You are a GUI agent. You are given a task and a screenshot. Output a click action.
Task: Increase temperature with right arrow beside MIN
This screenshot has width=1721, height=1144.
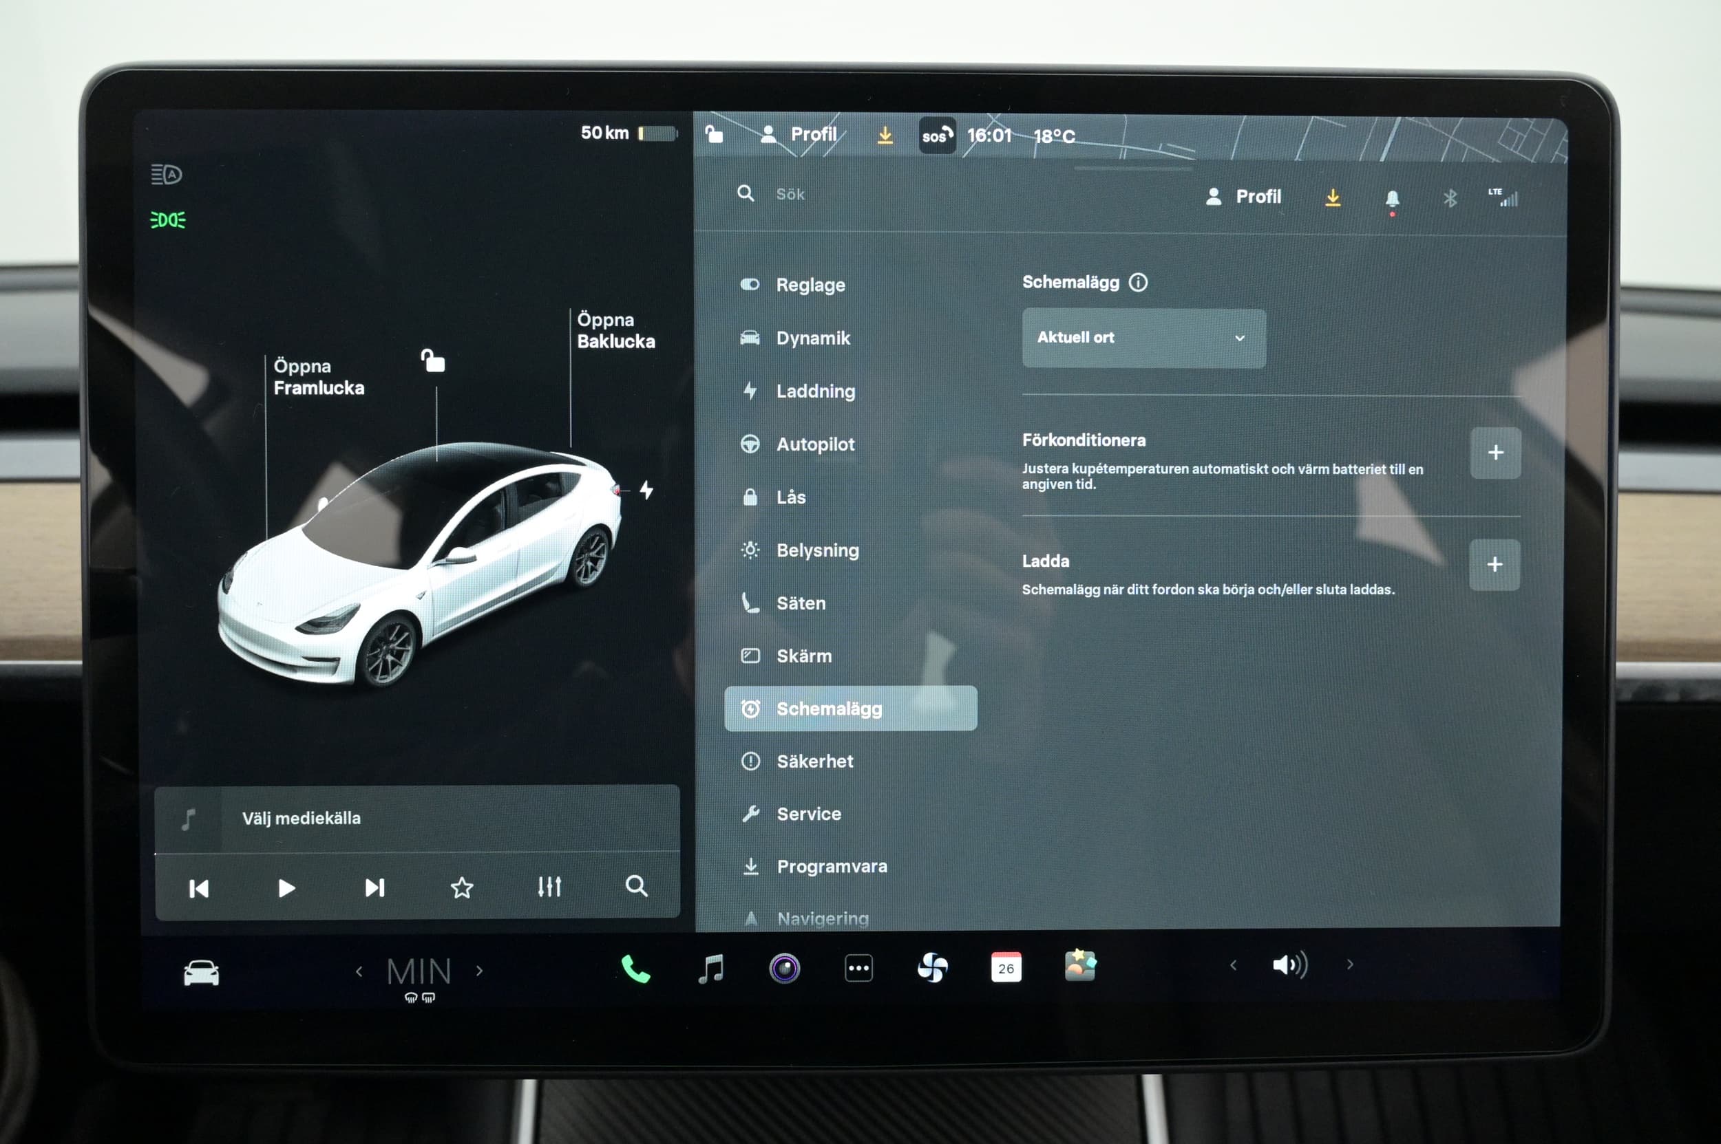(x=480, y=971)
